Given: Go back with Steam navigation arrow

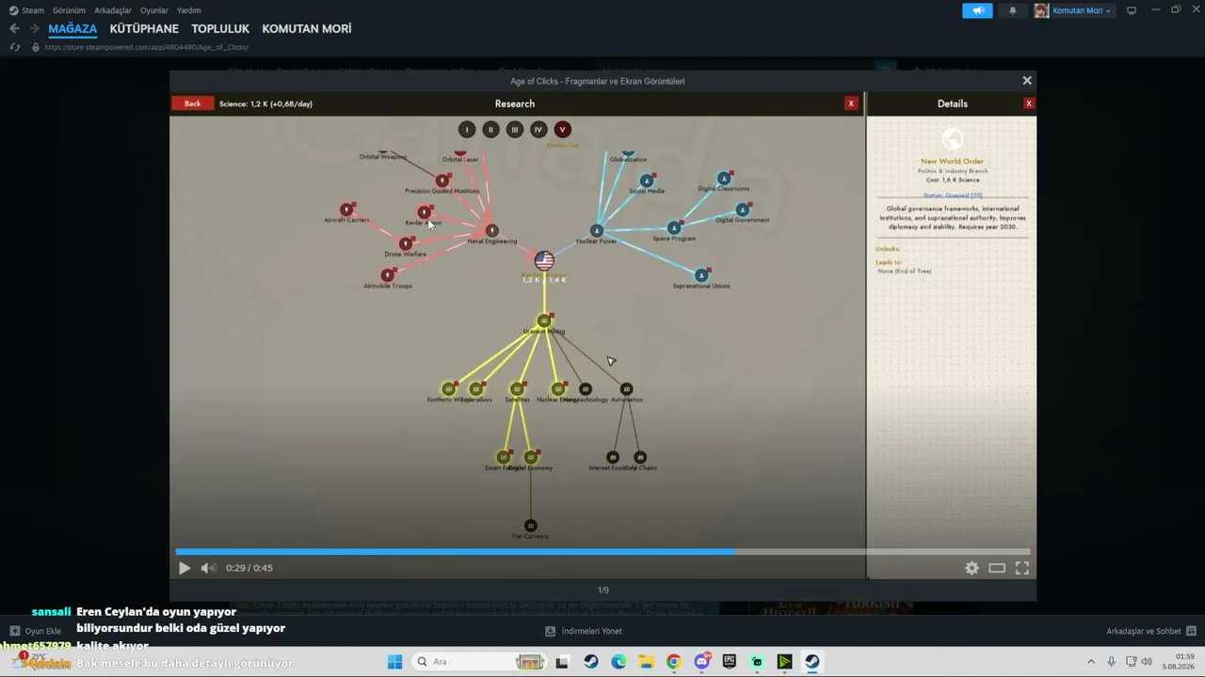Looking at the screenshot, I should click(14, 29).
